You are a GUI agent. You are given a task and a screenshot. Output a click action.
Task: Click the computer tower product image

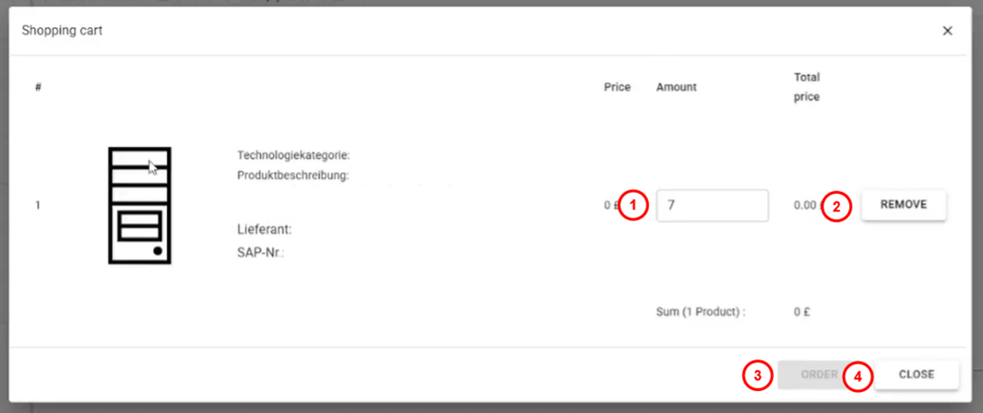coord(139,205)
